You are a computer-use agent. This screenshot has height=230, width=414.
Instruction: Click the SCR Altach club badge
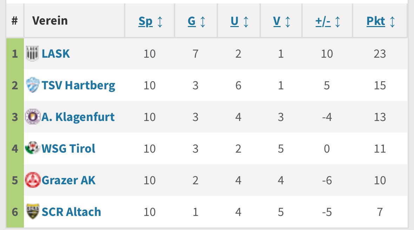33,212
